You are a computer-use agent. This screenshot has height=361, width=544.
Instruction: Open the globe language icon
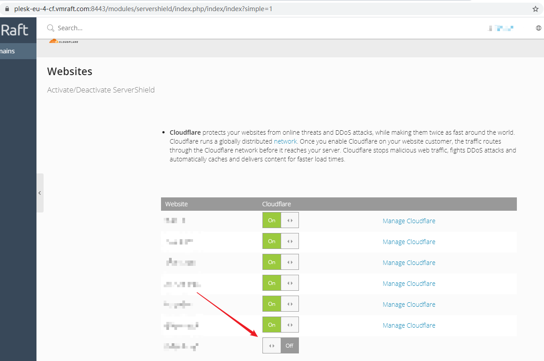[539, 28]
